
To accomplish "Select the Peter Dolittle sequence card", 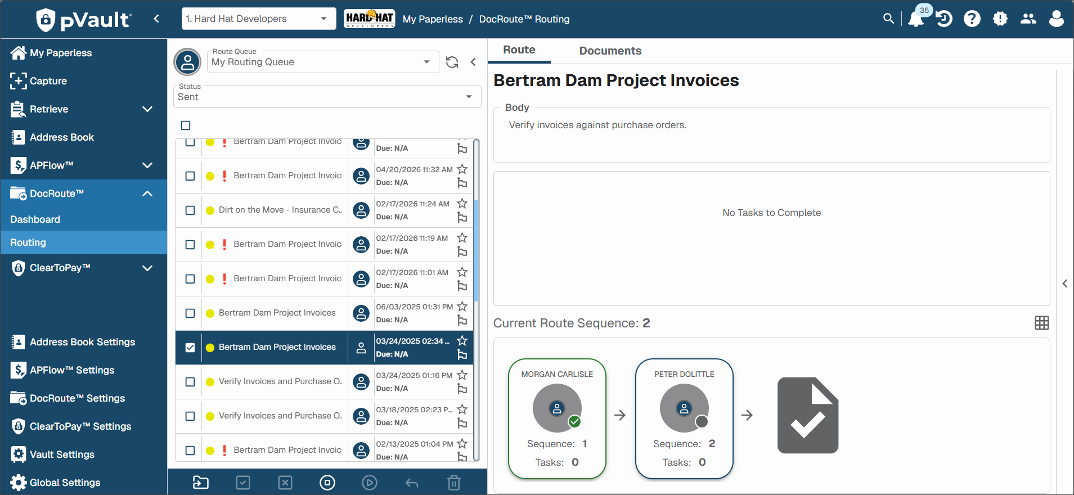I will click(x=684, y=418).
